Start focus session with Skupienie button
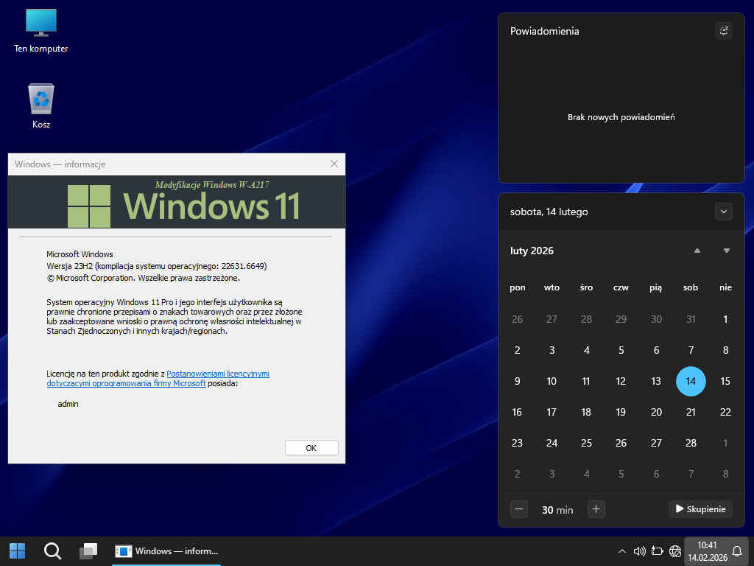The height and width of the screenshot is (566, 754). point(700,509)
